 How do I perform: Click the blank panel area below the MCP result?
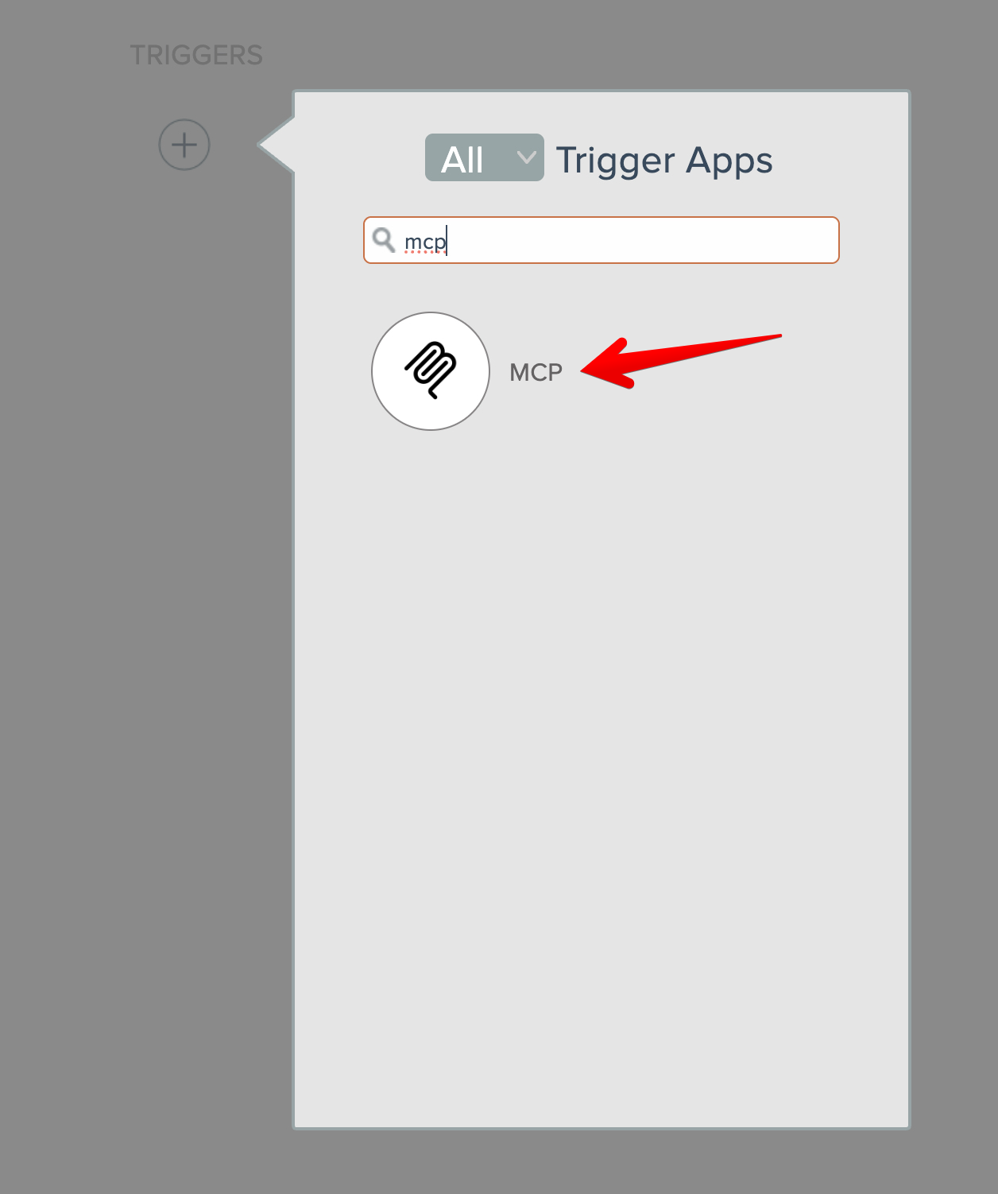602,755
